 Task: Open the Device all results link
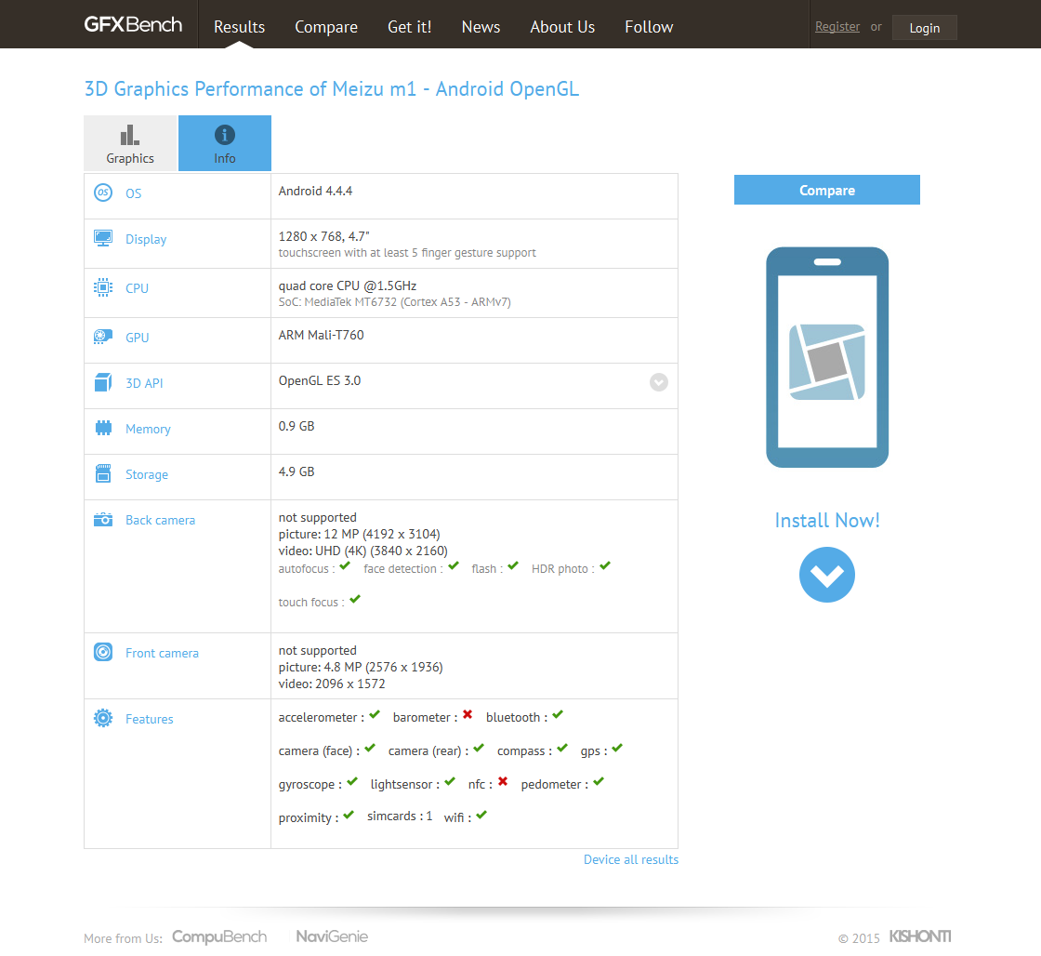tap(631, 859)
